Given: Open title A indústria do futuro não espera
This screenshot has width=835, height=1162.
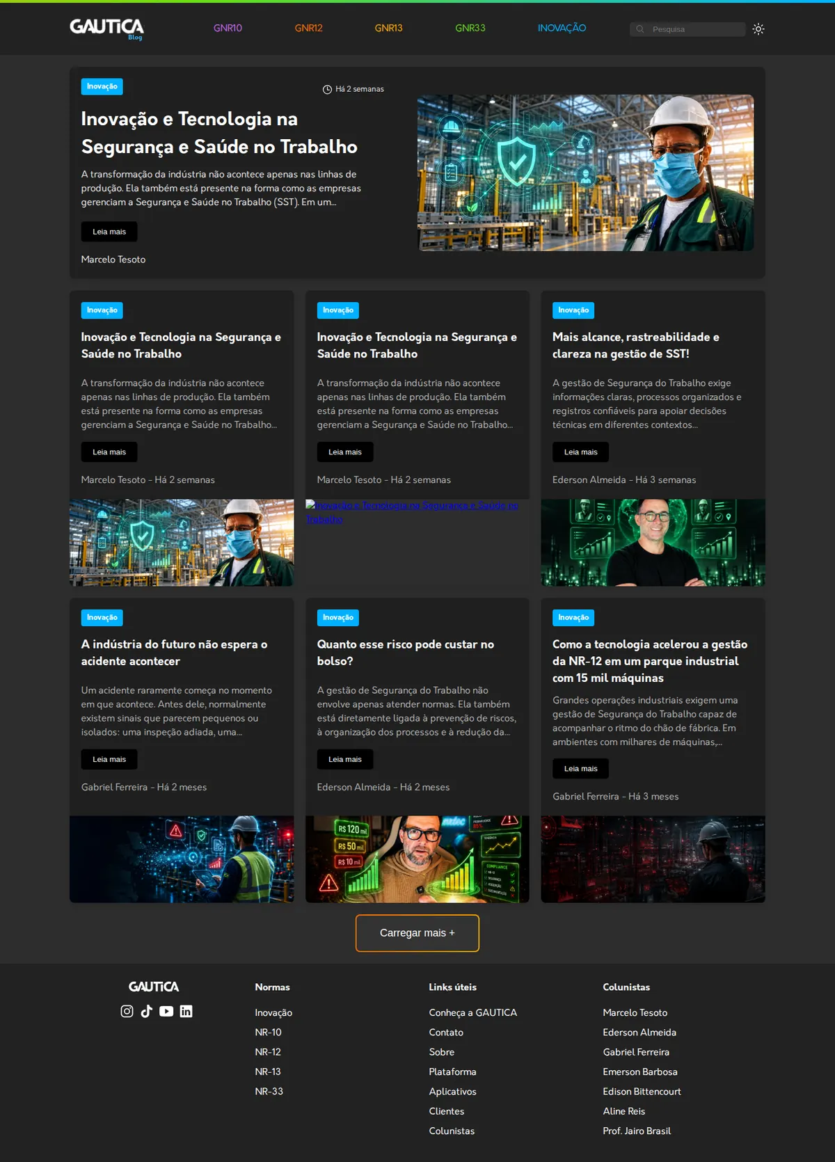Looking at the screenshot, I should [x=174, y=653].
